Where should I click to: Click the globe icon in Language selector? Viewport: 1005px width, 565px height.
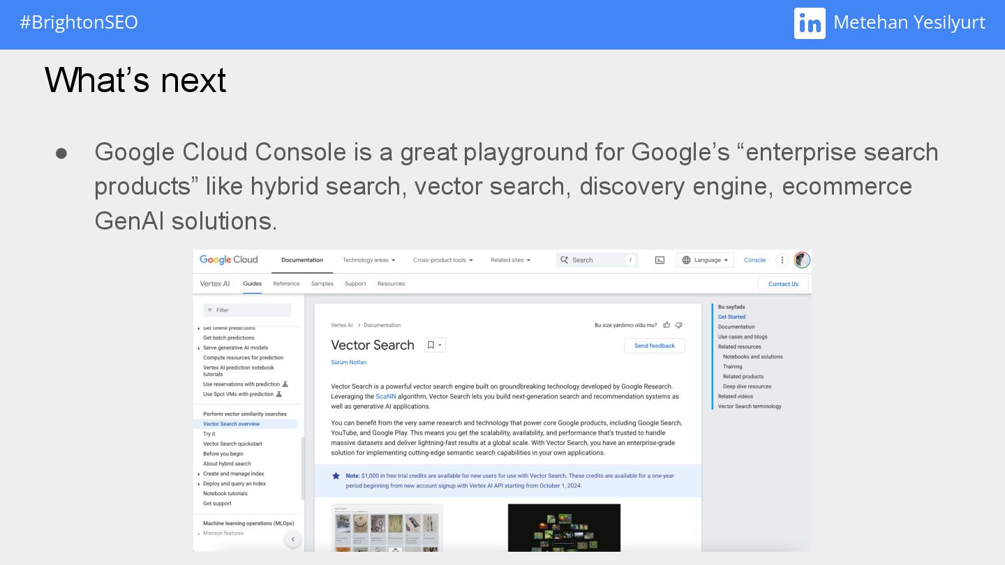[686, 260]
